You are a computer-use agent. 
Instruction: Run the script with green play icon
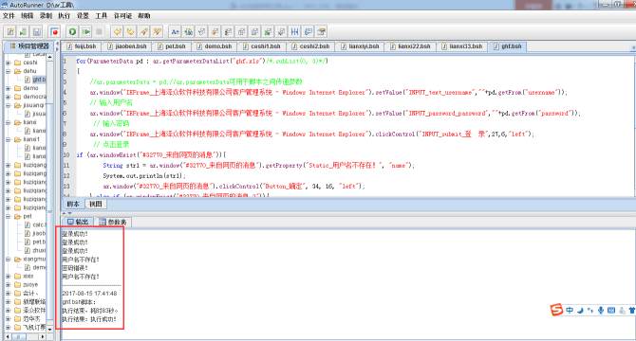point(72,31)
